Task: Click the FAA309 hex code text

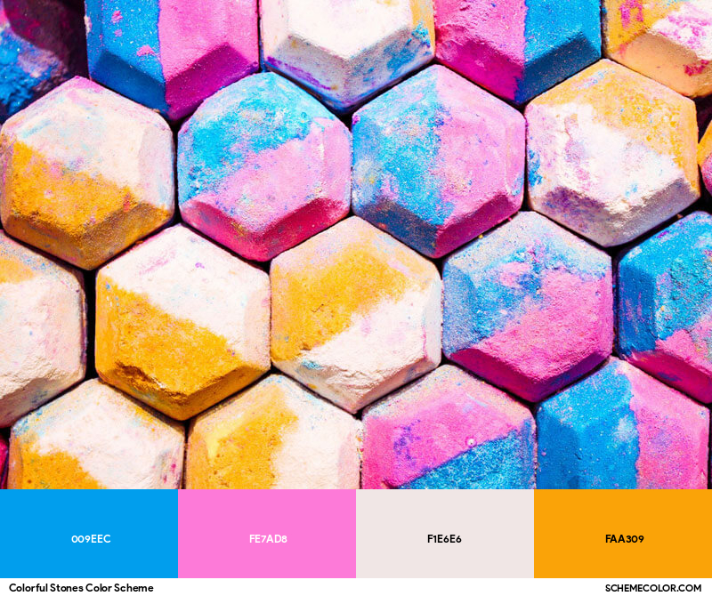Action: coord(625,539)
